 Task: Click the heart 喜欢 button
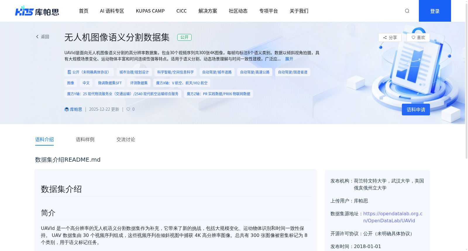click(x=418, y=37)
